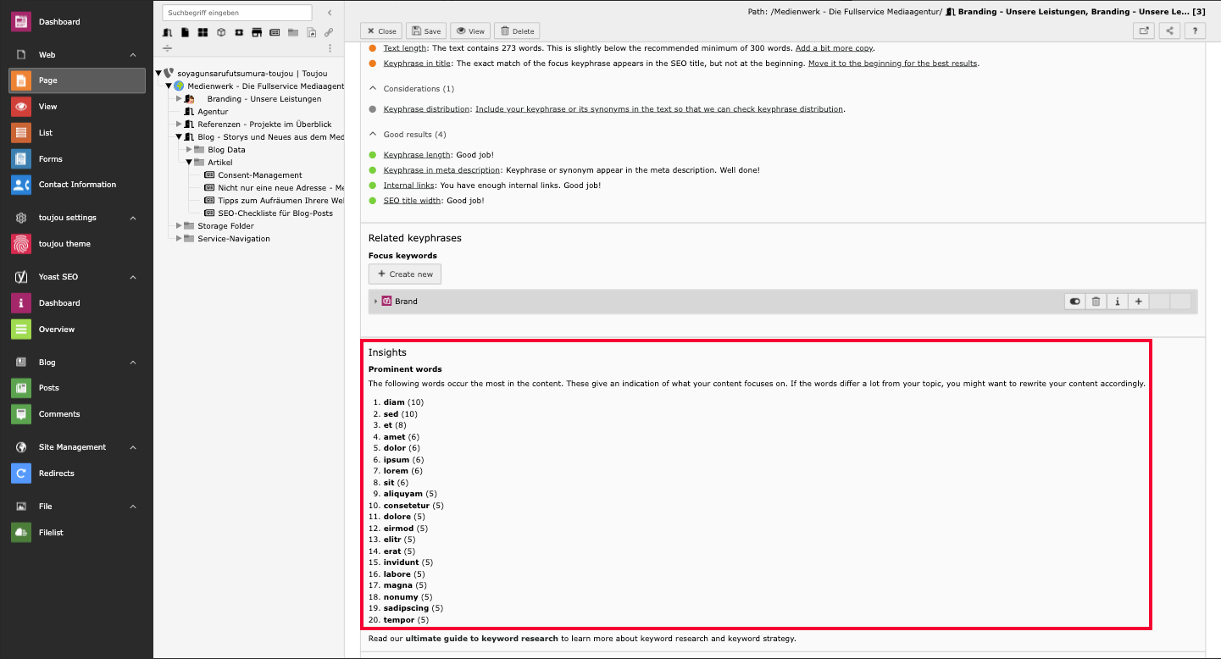Open the help question mark button
The height and width of the screenshot is (659, 1221).
click(x=1195, y=31)
